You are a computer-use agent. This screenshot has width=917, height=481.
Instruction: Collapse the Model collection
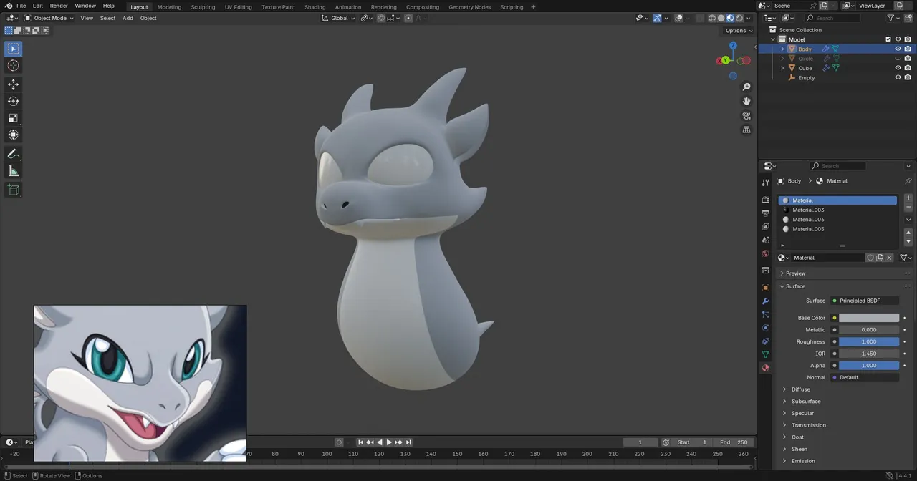[x=774, y=39]
